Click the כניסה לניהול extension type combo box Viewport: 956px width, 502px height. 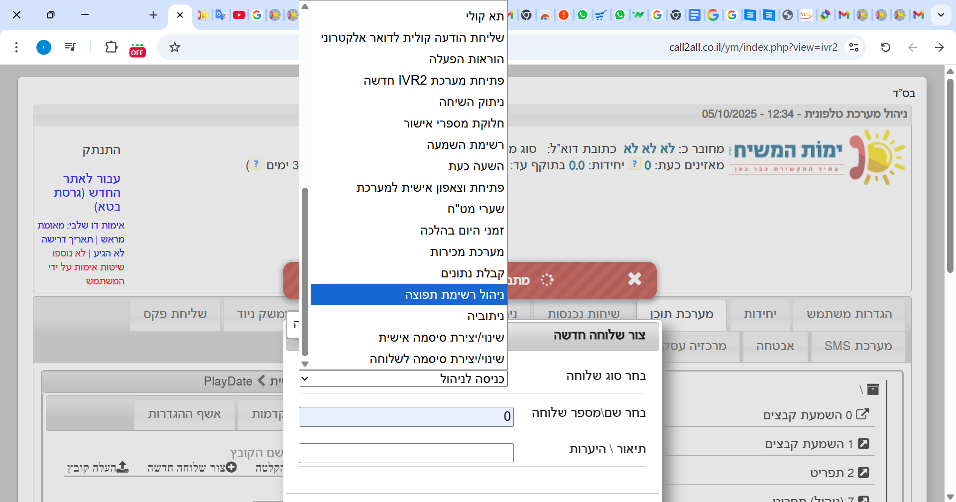coord(403,379)
